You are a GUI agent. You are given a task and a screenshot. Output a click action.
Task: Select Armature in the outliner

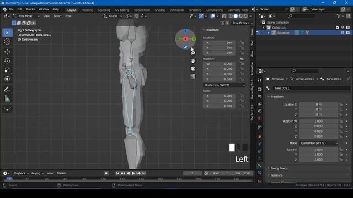coord(283,33)
